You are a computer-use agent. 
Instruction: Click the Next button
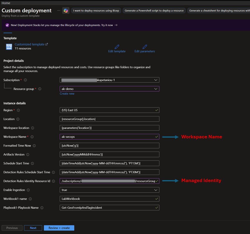click(33, 228)
